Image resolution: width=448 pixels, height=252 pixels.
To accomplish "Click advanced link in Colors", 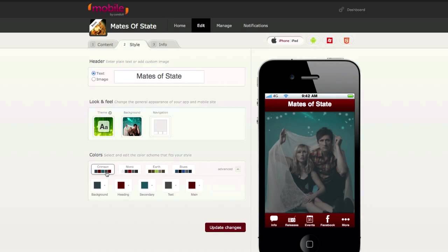I will pos(225,169).
